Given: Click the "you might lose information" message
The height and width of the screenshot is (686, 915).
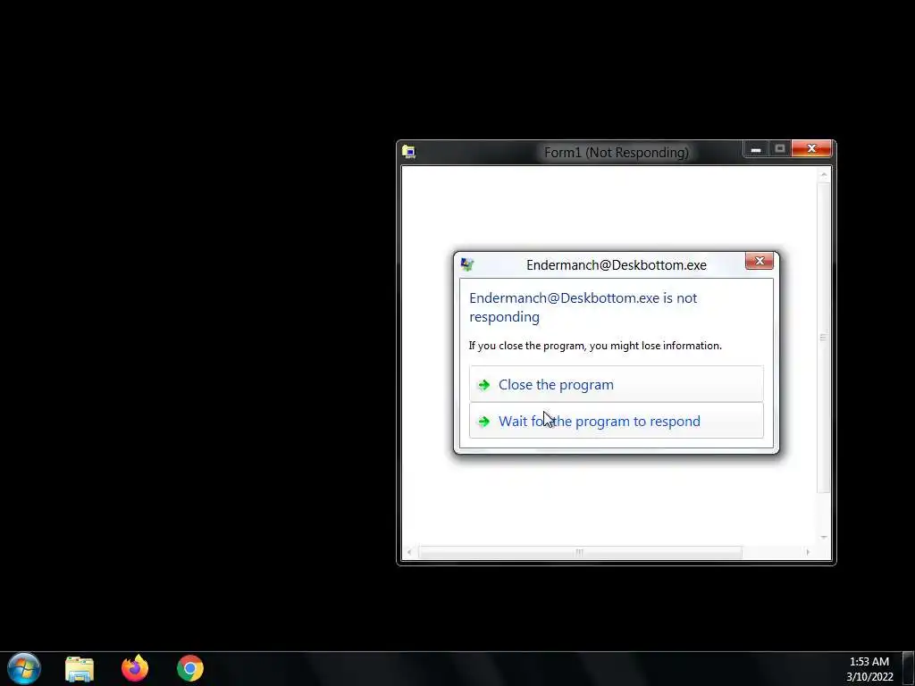Looking at the screenshot, I should coord(595,346).
